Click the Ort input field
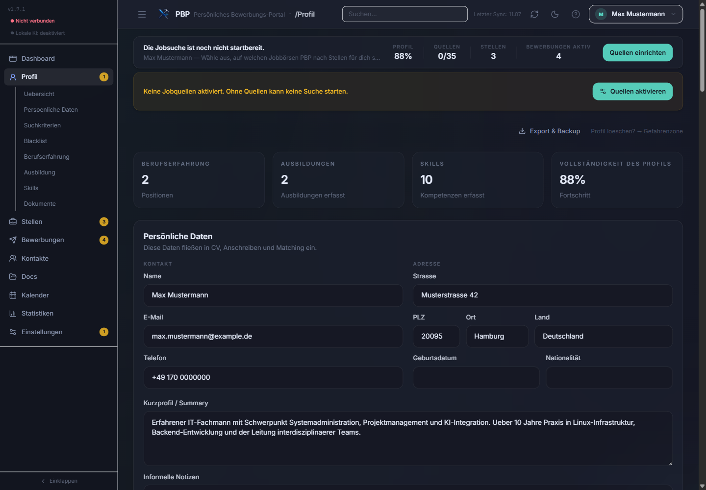 coord(497,336)
